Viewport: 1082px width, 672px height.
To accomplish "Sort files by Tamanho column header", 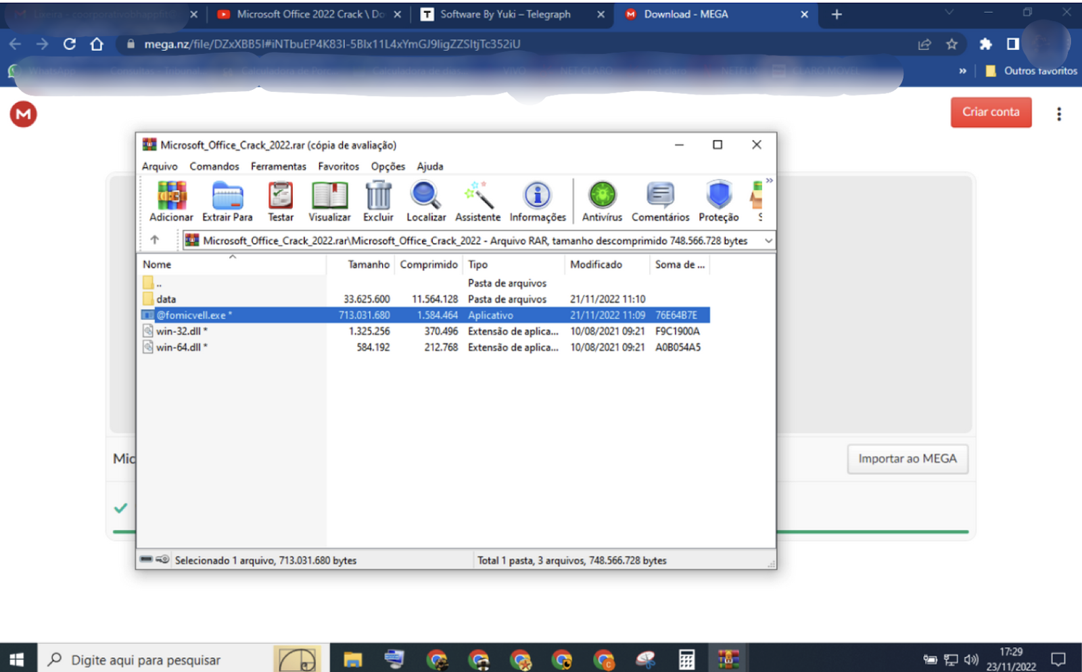I will 368,264.
